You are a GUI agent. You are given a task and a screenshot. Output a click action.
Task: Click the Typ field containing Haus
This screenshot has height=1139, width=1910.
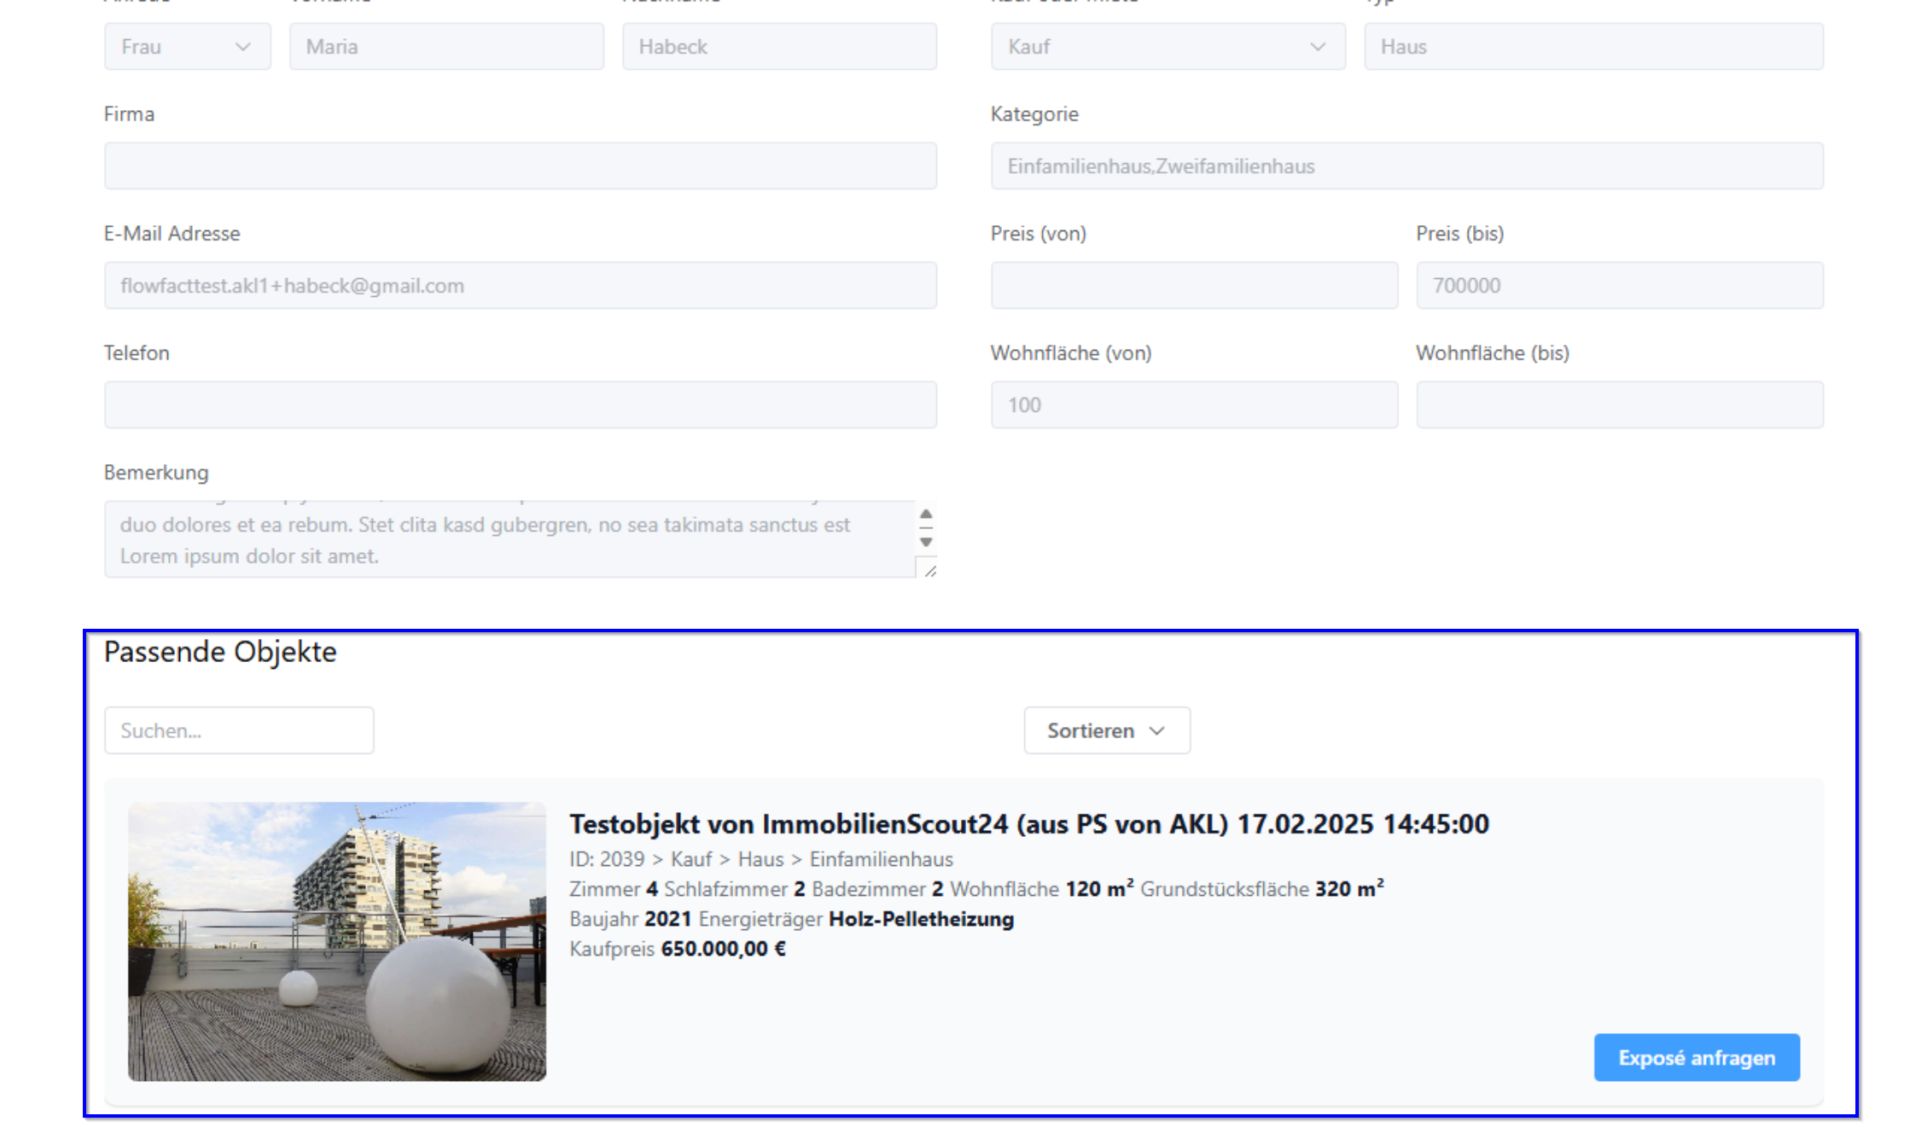click(1593, 47)
